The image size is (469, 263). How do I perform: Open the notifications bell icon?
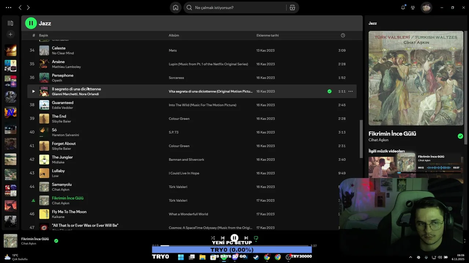click(x=403, y=7)
